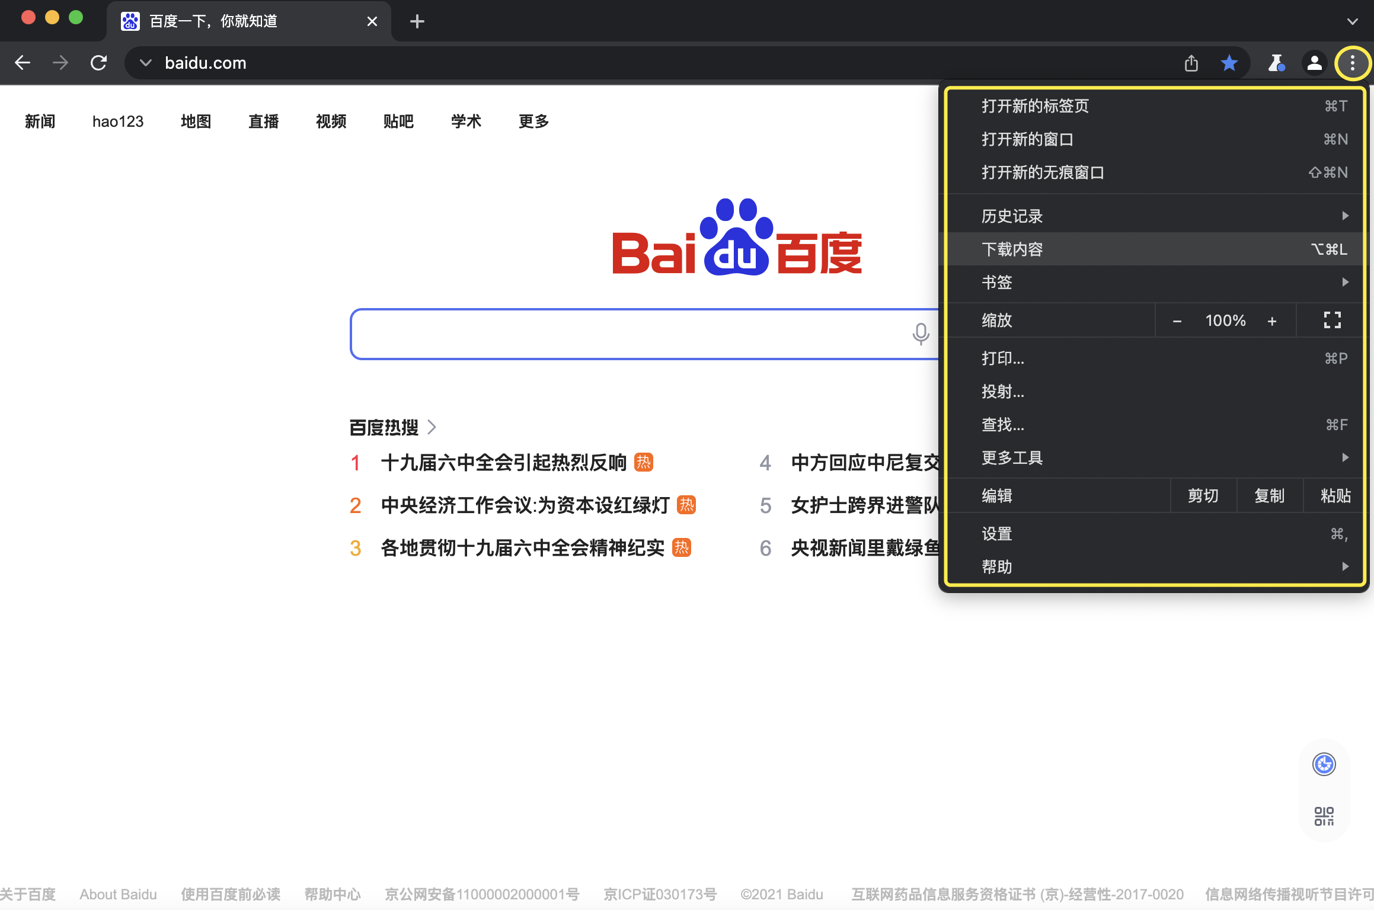Click the browser back arrow

coord(23,63)
